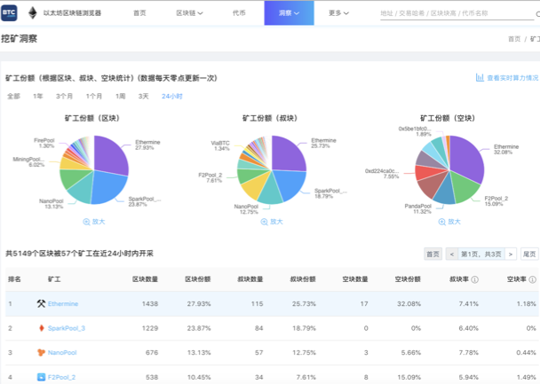This screenshot has width=540, height=384.
Task: Click the SparkPool_3 flame icon
Action: tap(42, 328)
